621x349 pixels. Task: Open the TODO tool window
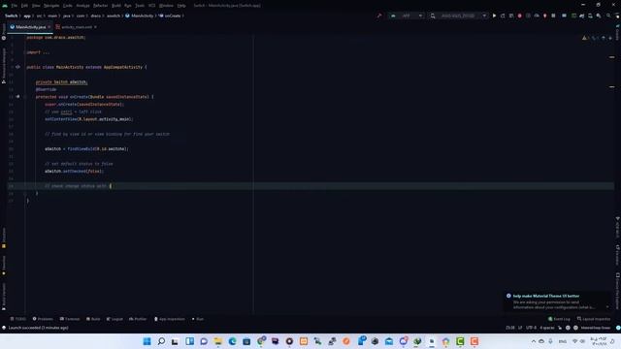click(18, 319)
